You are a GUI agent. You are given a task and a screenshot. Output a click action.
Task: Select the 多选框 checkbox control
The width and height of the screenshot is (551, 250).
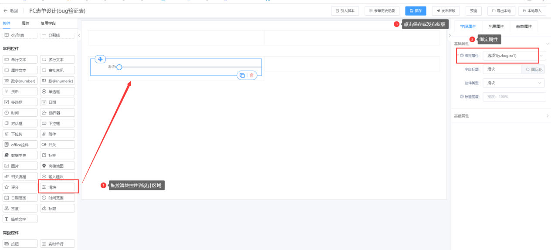(20, 102)
